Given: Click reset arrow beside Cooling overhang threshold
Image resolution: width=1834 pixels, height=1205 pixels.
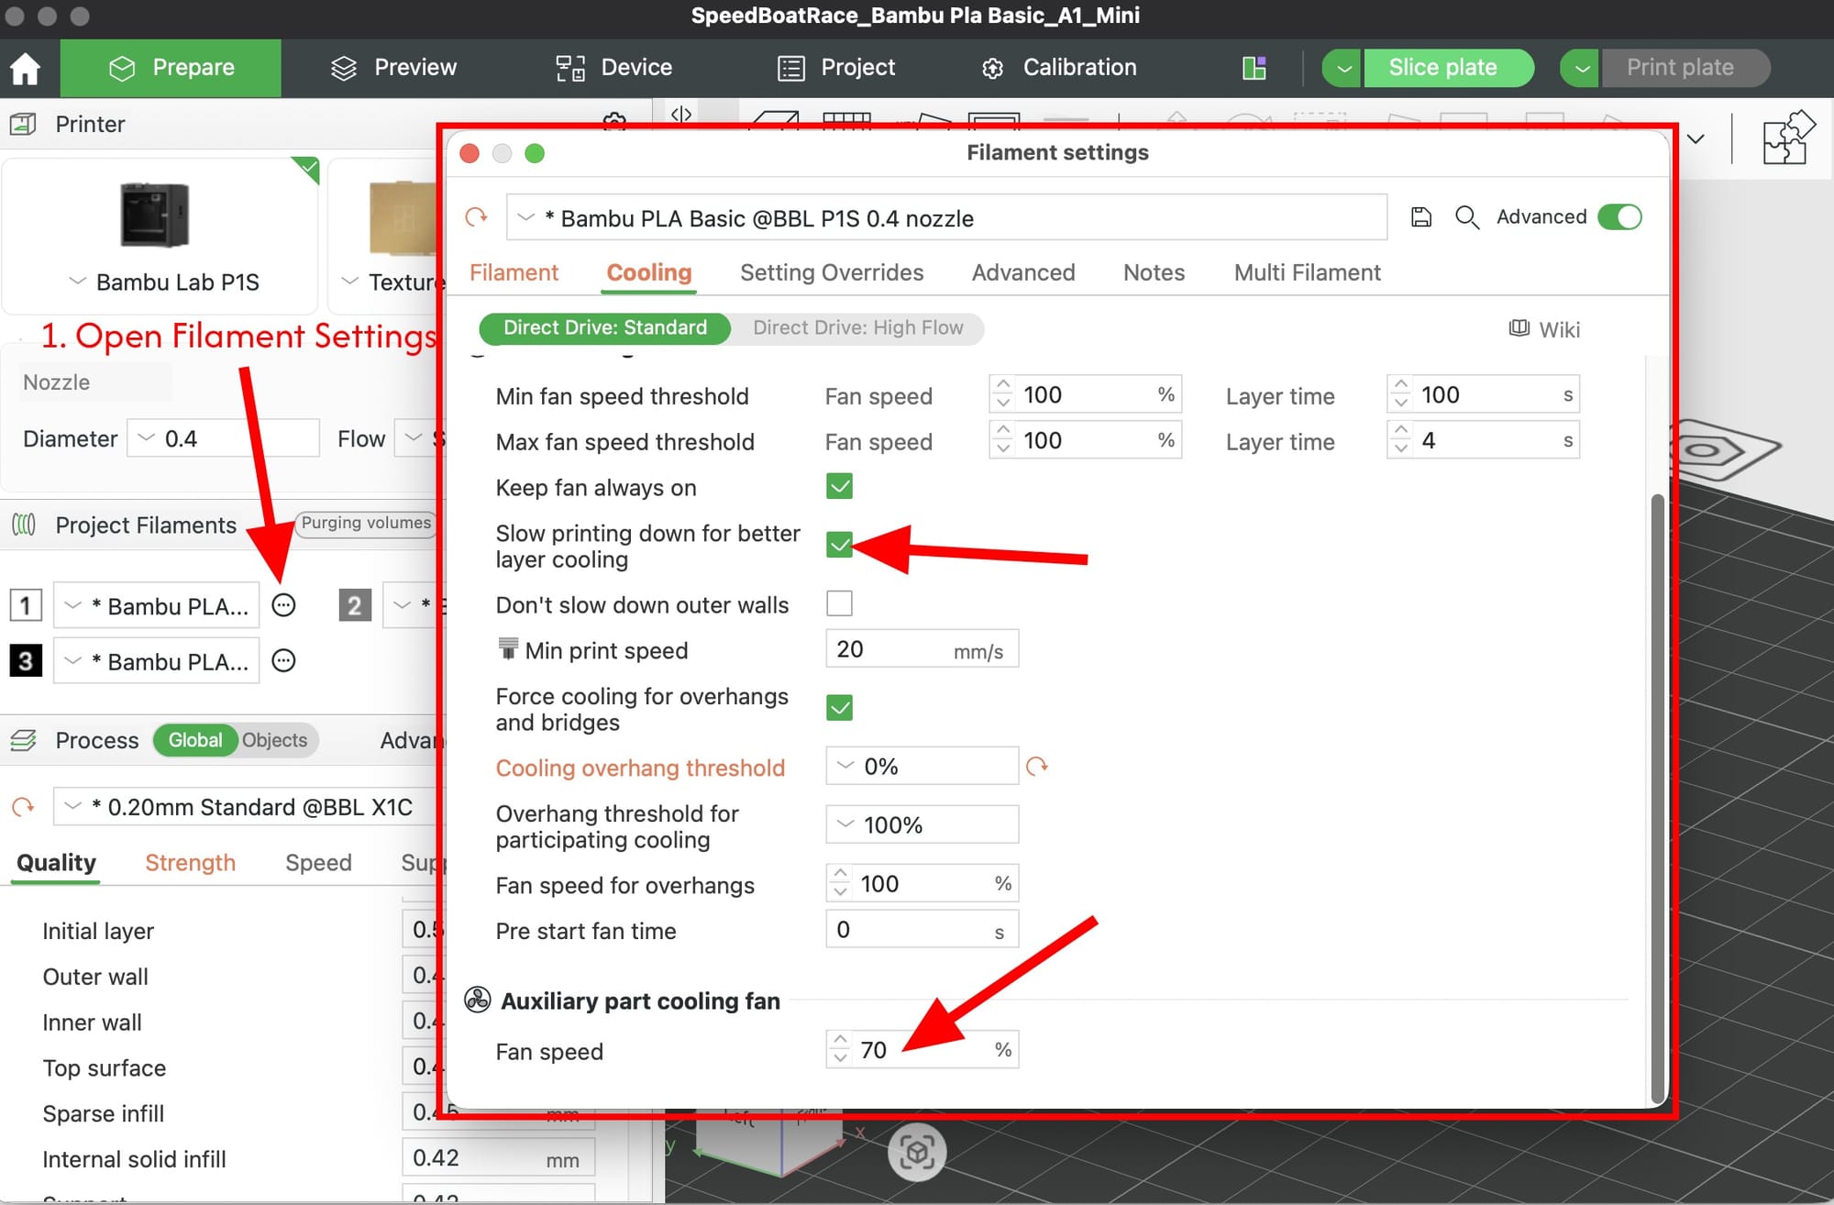Looking at the screenshot, I should tap(1037, 767).
